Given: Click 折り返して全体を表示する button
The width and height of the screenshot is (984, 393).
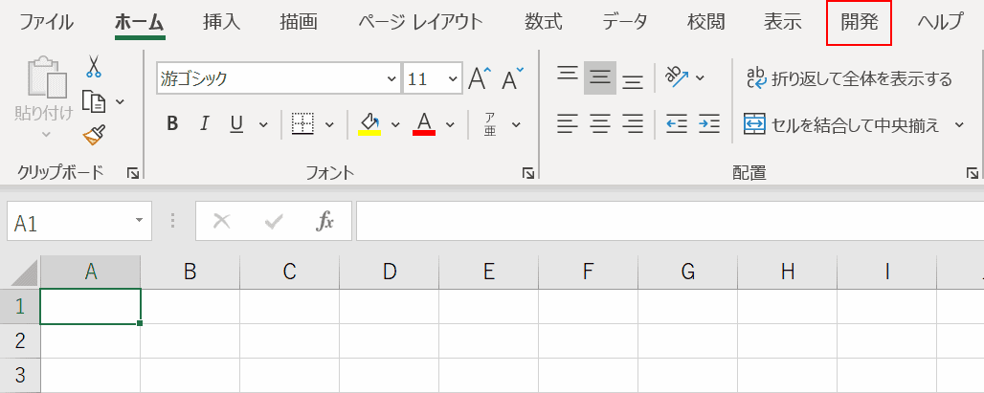Looking at the screenshot, I should pos(848,78).
